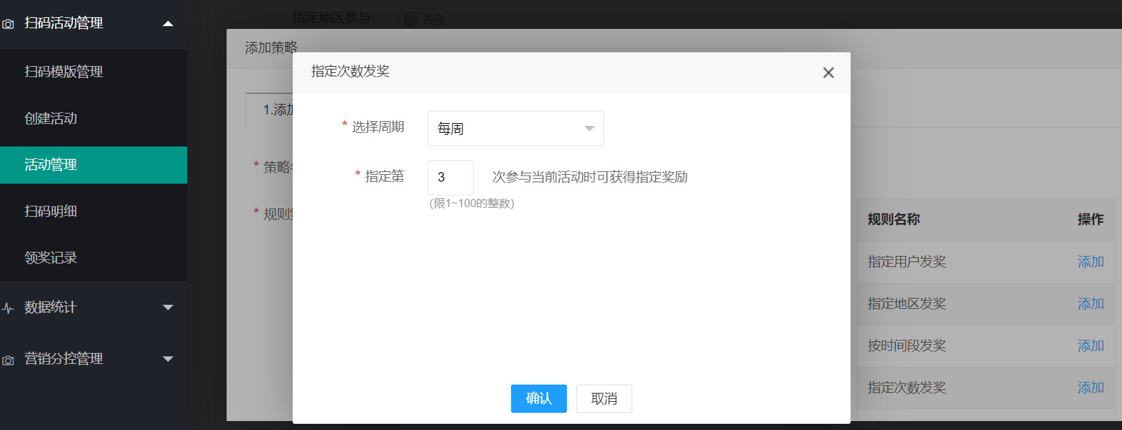Viewport: 1122px width, 430px height.
Task: Close the 指定次数发奖 dialog with X
Action: coord(829,73)
